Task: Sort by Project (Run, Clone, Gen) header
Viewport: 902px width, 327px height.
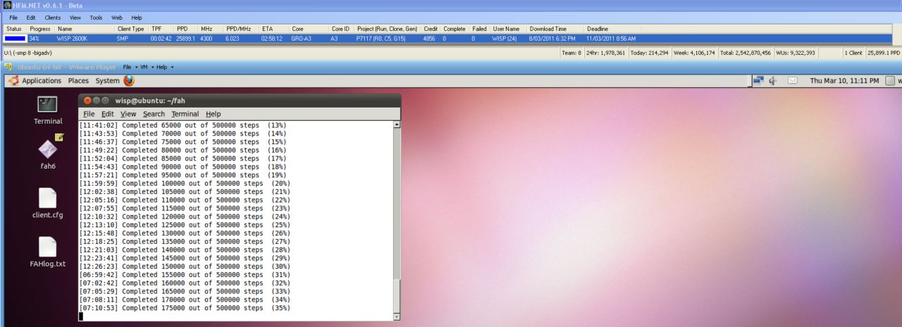Action: (388, 29)
